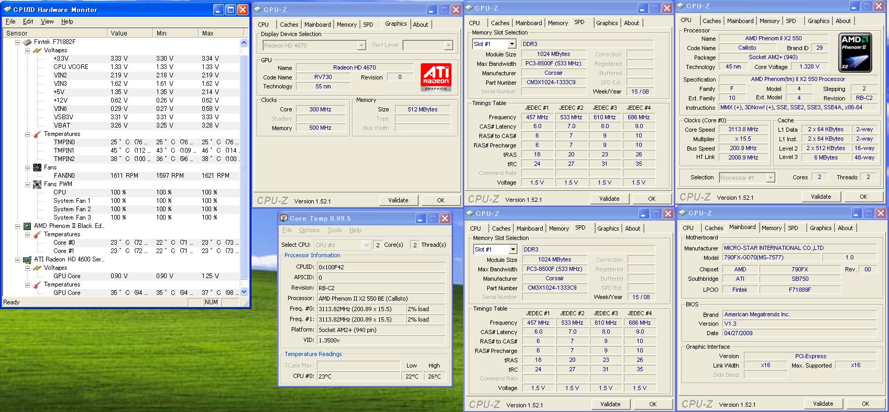Viewport: 889px width, 412px height.
Task: Switch to the Caches tab in the CPU-Z Graphics window
Action: point(289,25)
